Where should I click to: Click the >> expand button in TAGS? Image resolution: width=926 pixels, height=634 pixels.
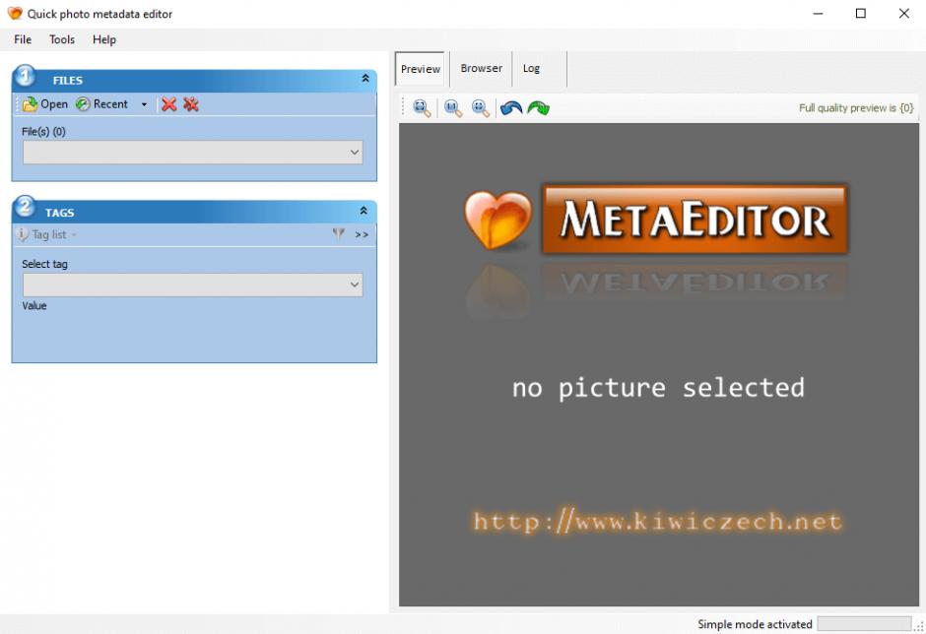362,235
